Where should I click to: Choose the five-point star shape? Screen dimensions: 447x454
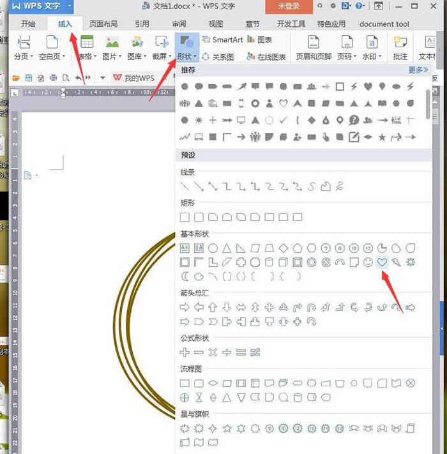[227, 428]
